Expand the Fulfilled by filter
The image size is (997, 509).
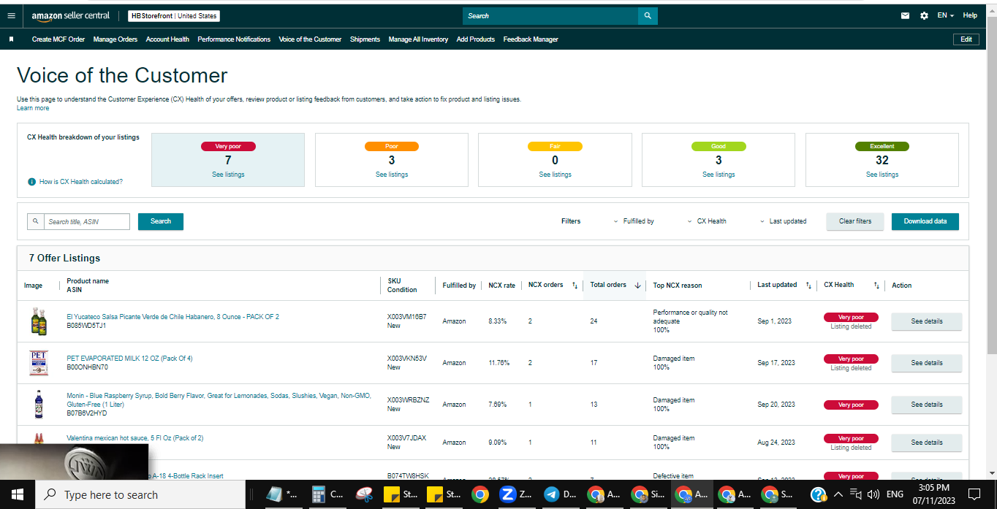(x=634, y=221)
